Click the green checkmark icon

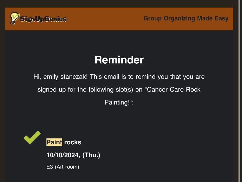tap(32, 137)
